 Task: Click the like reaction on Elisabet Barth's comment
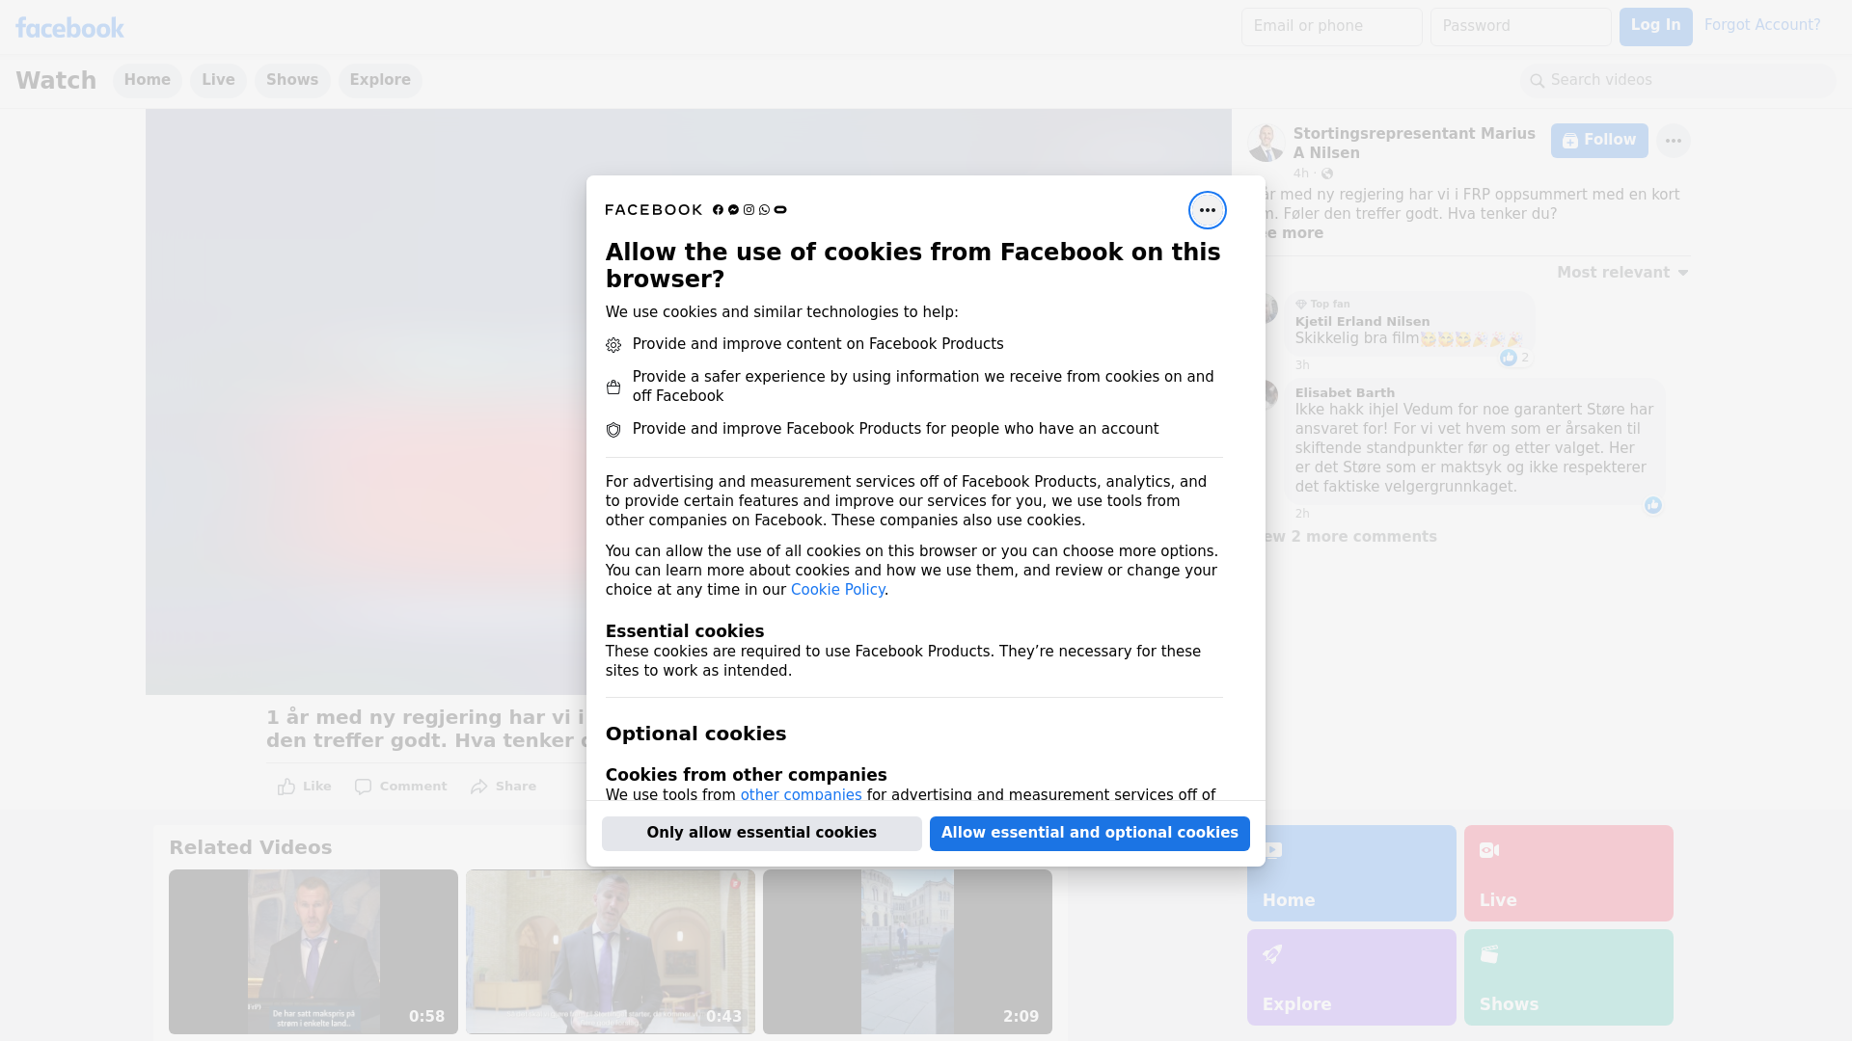click(x=1653, y=505)
